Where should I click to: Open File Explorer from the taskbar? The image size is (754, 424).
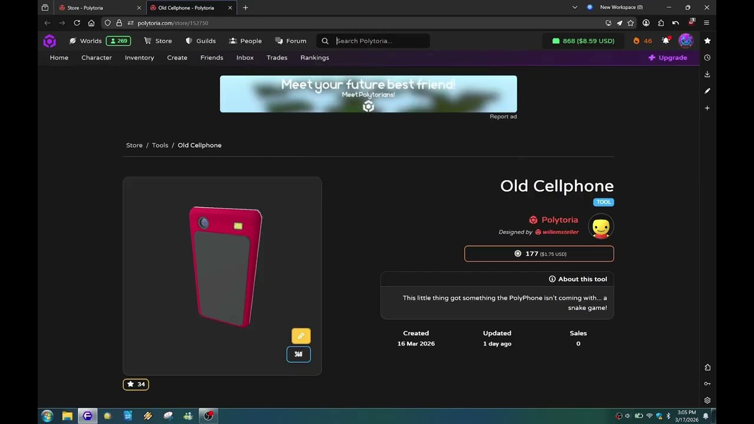tap(67, 416)
